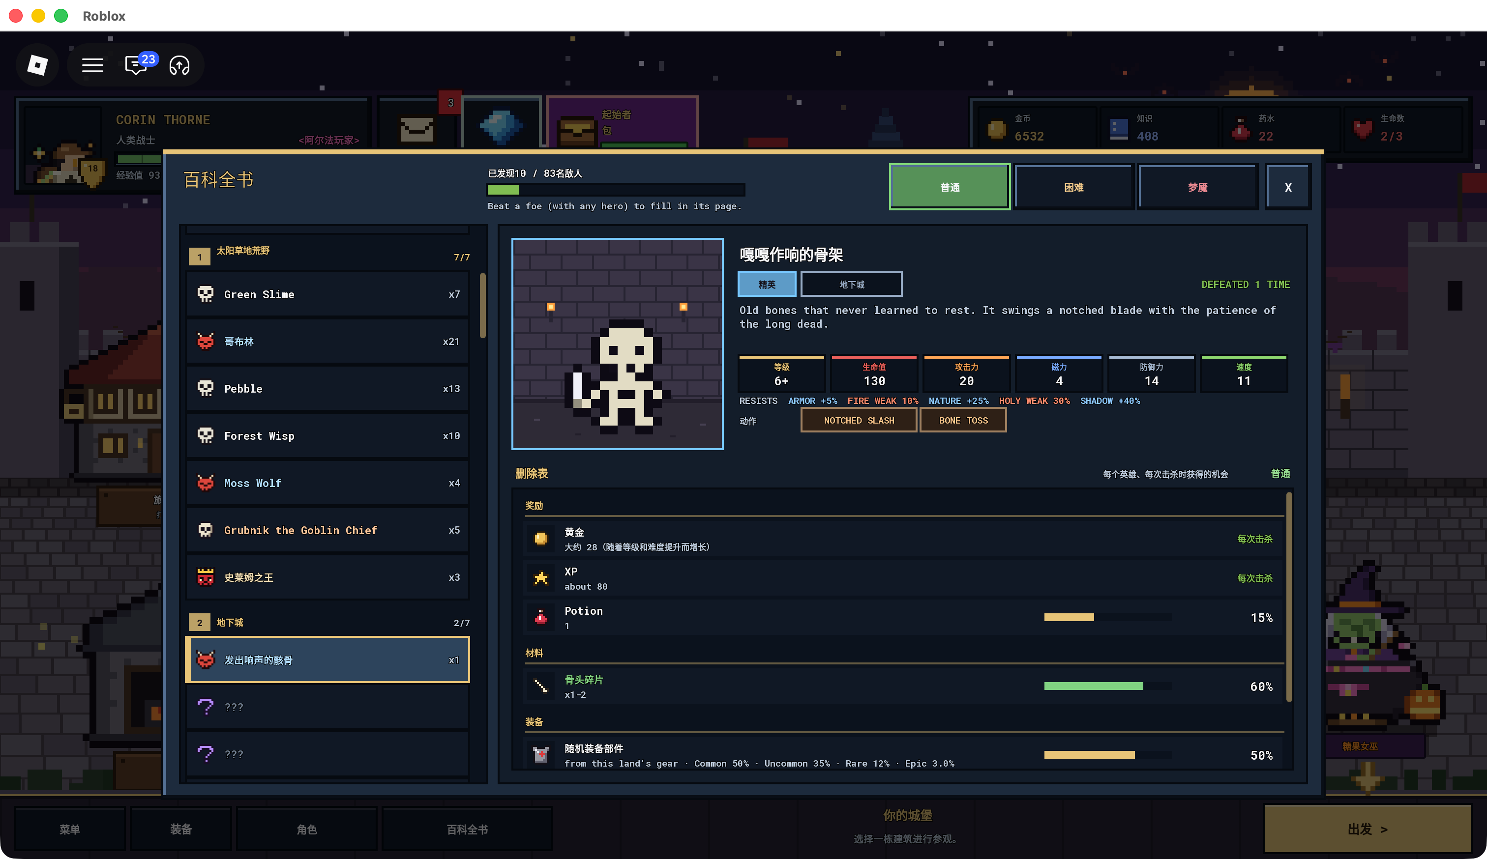Click the random gear armor icon
Viewport: 1487px width, 859px height.
point(540,755)
